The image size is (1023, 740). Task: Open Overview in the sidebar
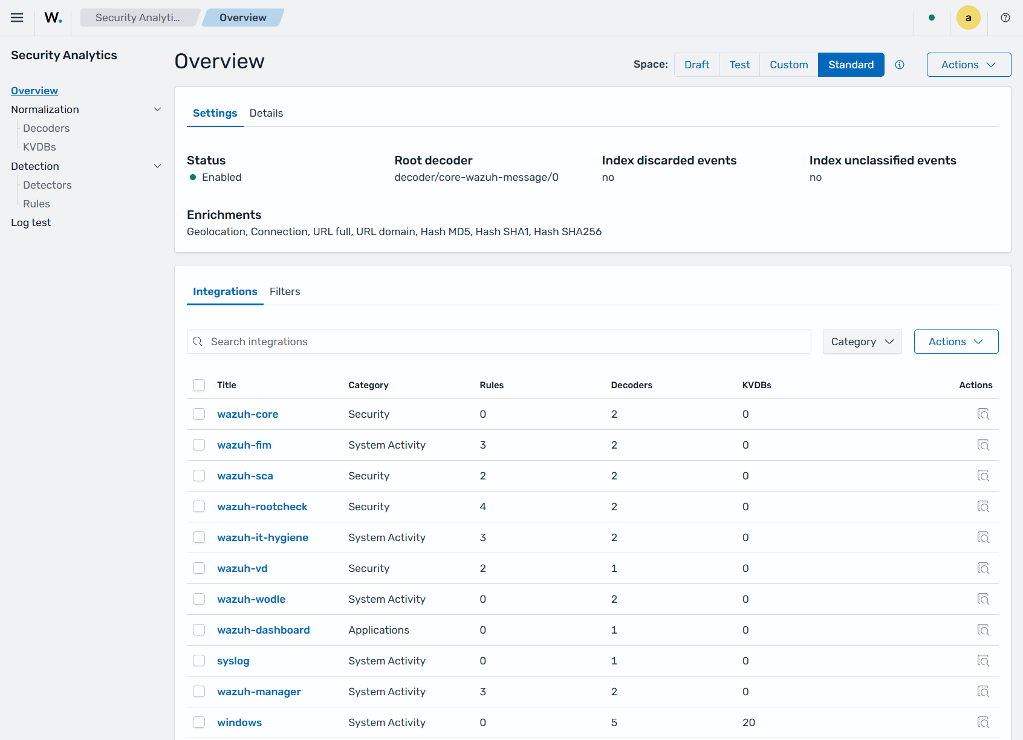[34, 91]
